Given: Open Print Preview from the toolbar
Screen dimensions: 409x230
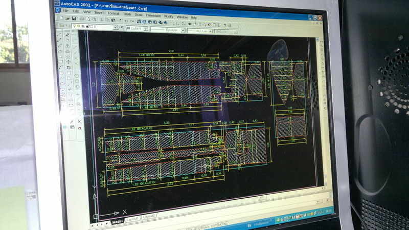Looking at the screenshot, I should [x=88, y=19].
